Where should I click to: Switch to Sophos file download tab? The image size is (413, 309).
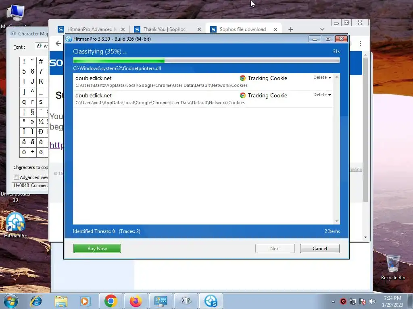244,29
